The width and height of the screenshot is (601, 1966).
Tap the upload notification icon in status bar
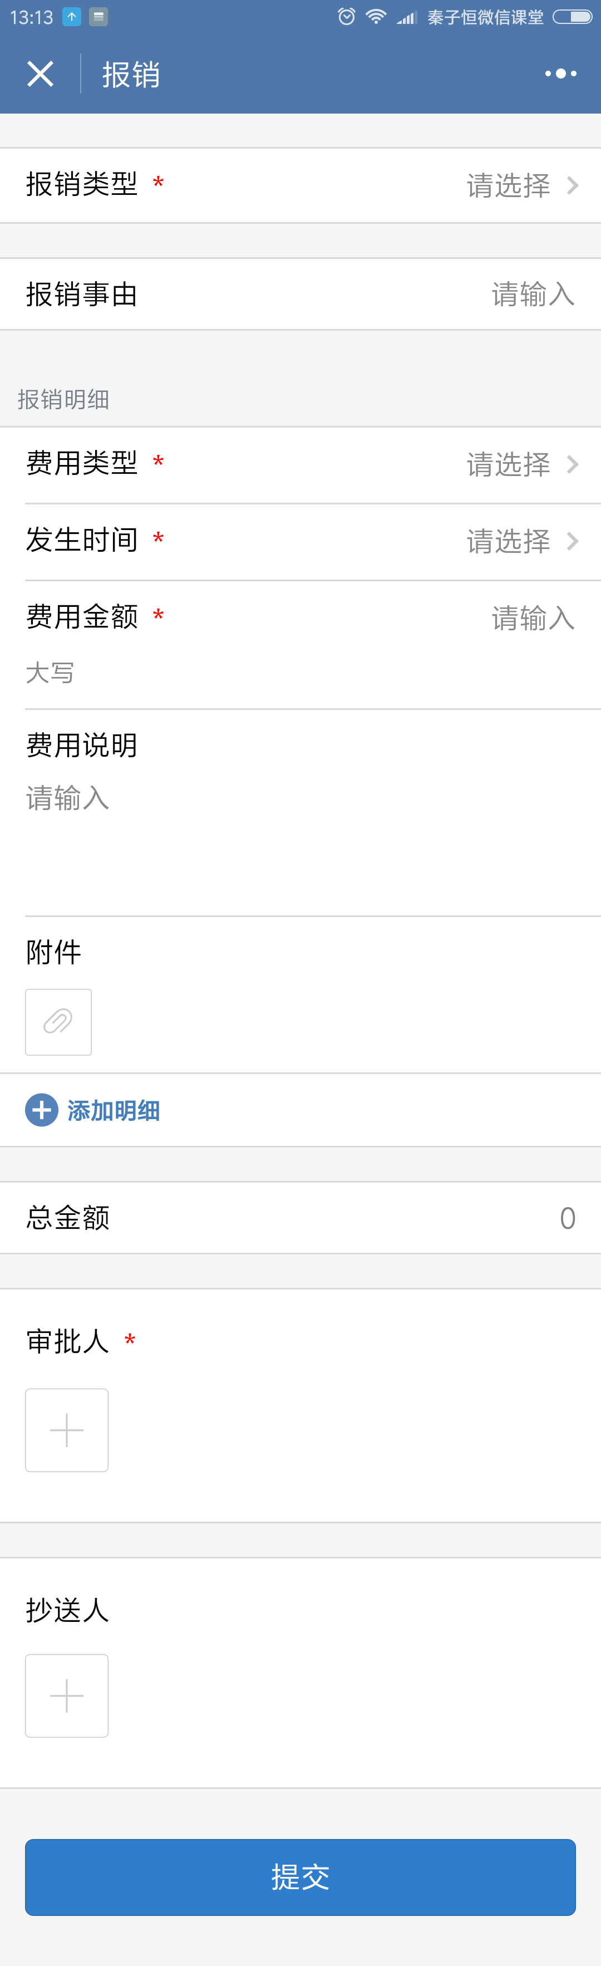click(x=72, y=17)
